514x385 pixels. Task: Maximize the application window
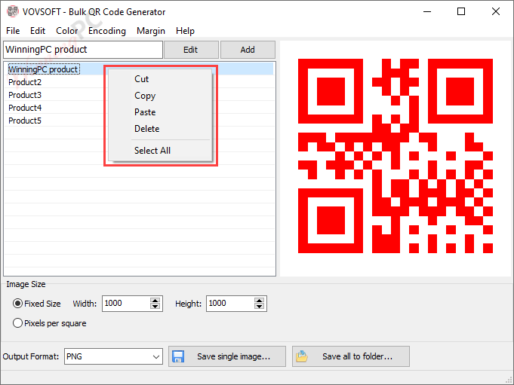click(461, 12)
